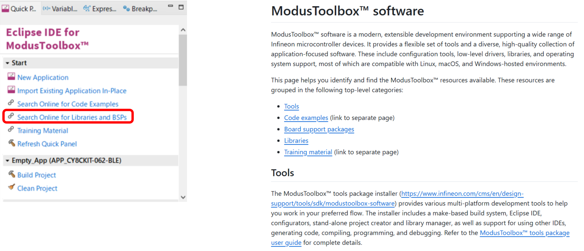
Task: Click the Quick Panel scroll up arrow
Action: tap(183, 30)
